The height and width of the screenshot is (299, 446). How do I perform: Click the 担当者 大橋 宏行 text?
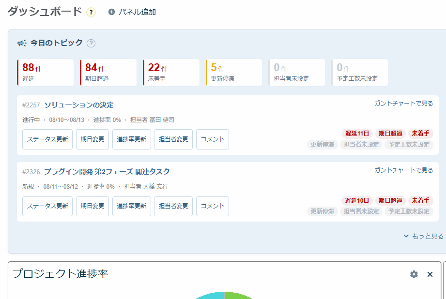click(x=146, y=187)
